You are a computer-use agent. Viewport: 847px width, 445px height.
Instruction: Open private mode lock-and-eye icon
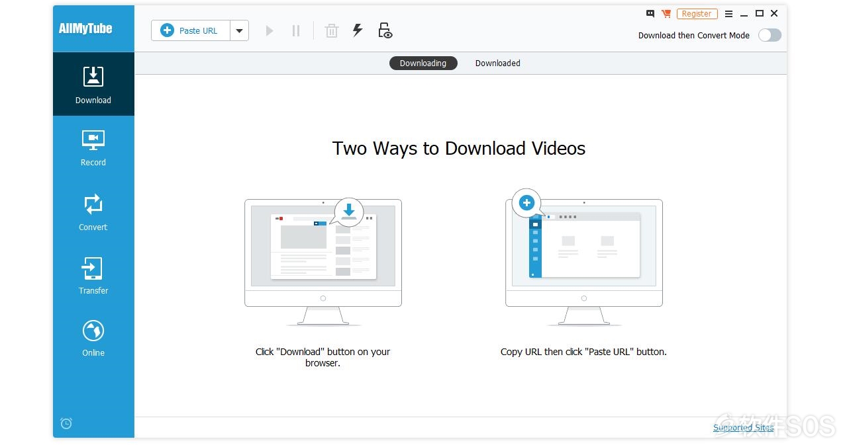tap(385, 30)
